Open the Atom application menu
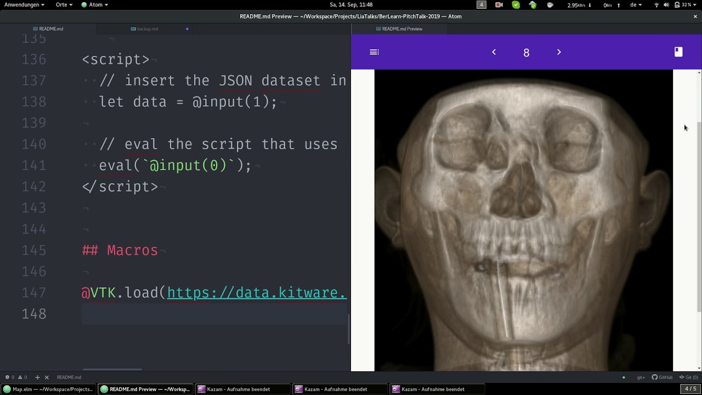702x395 pixels. pos(95,4)
